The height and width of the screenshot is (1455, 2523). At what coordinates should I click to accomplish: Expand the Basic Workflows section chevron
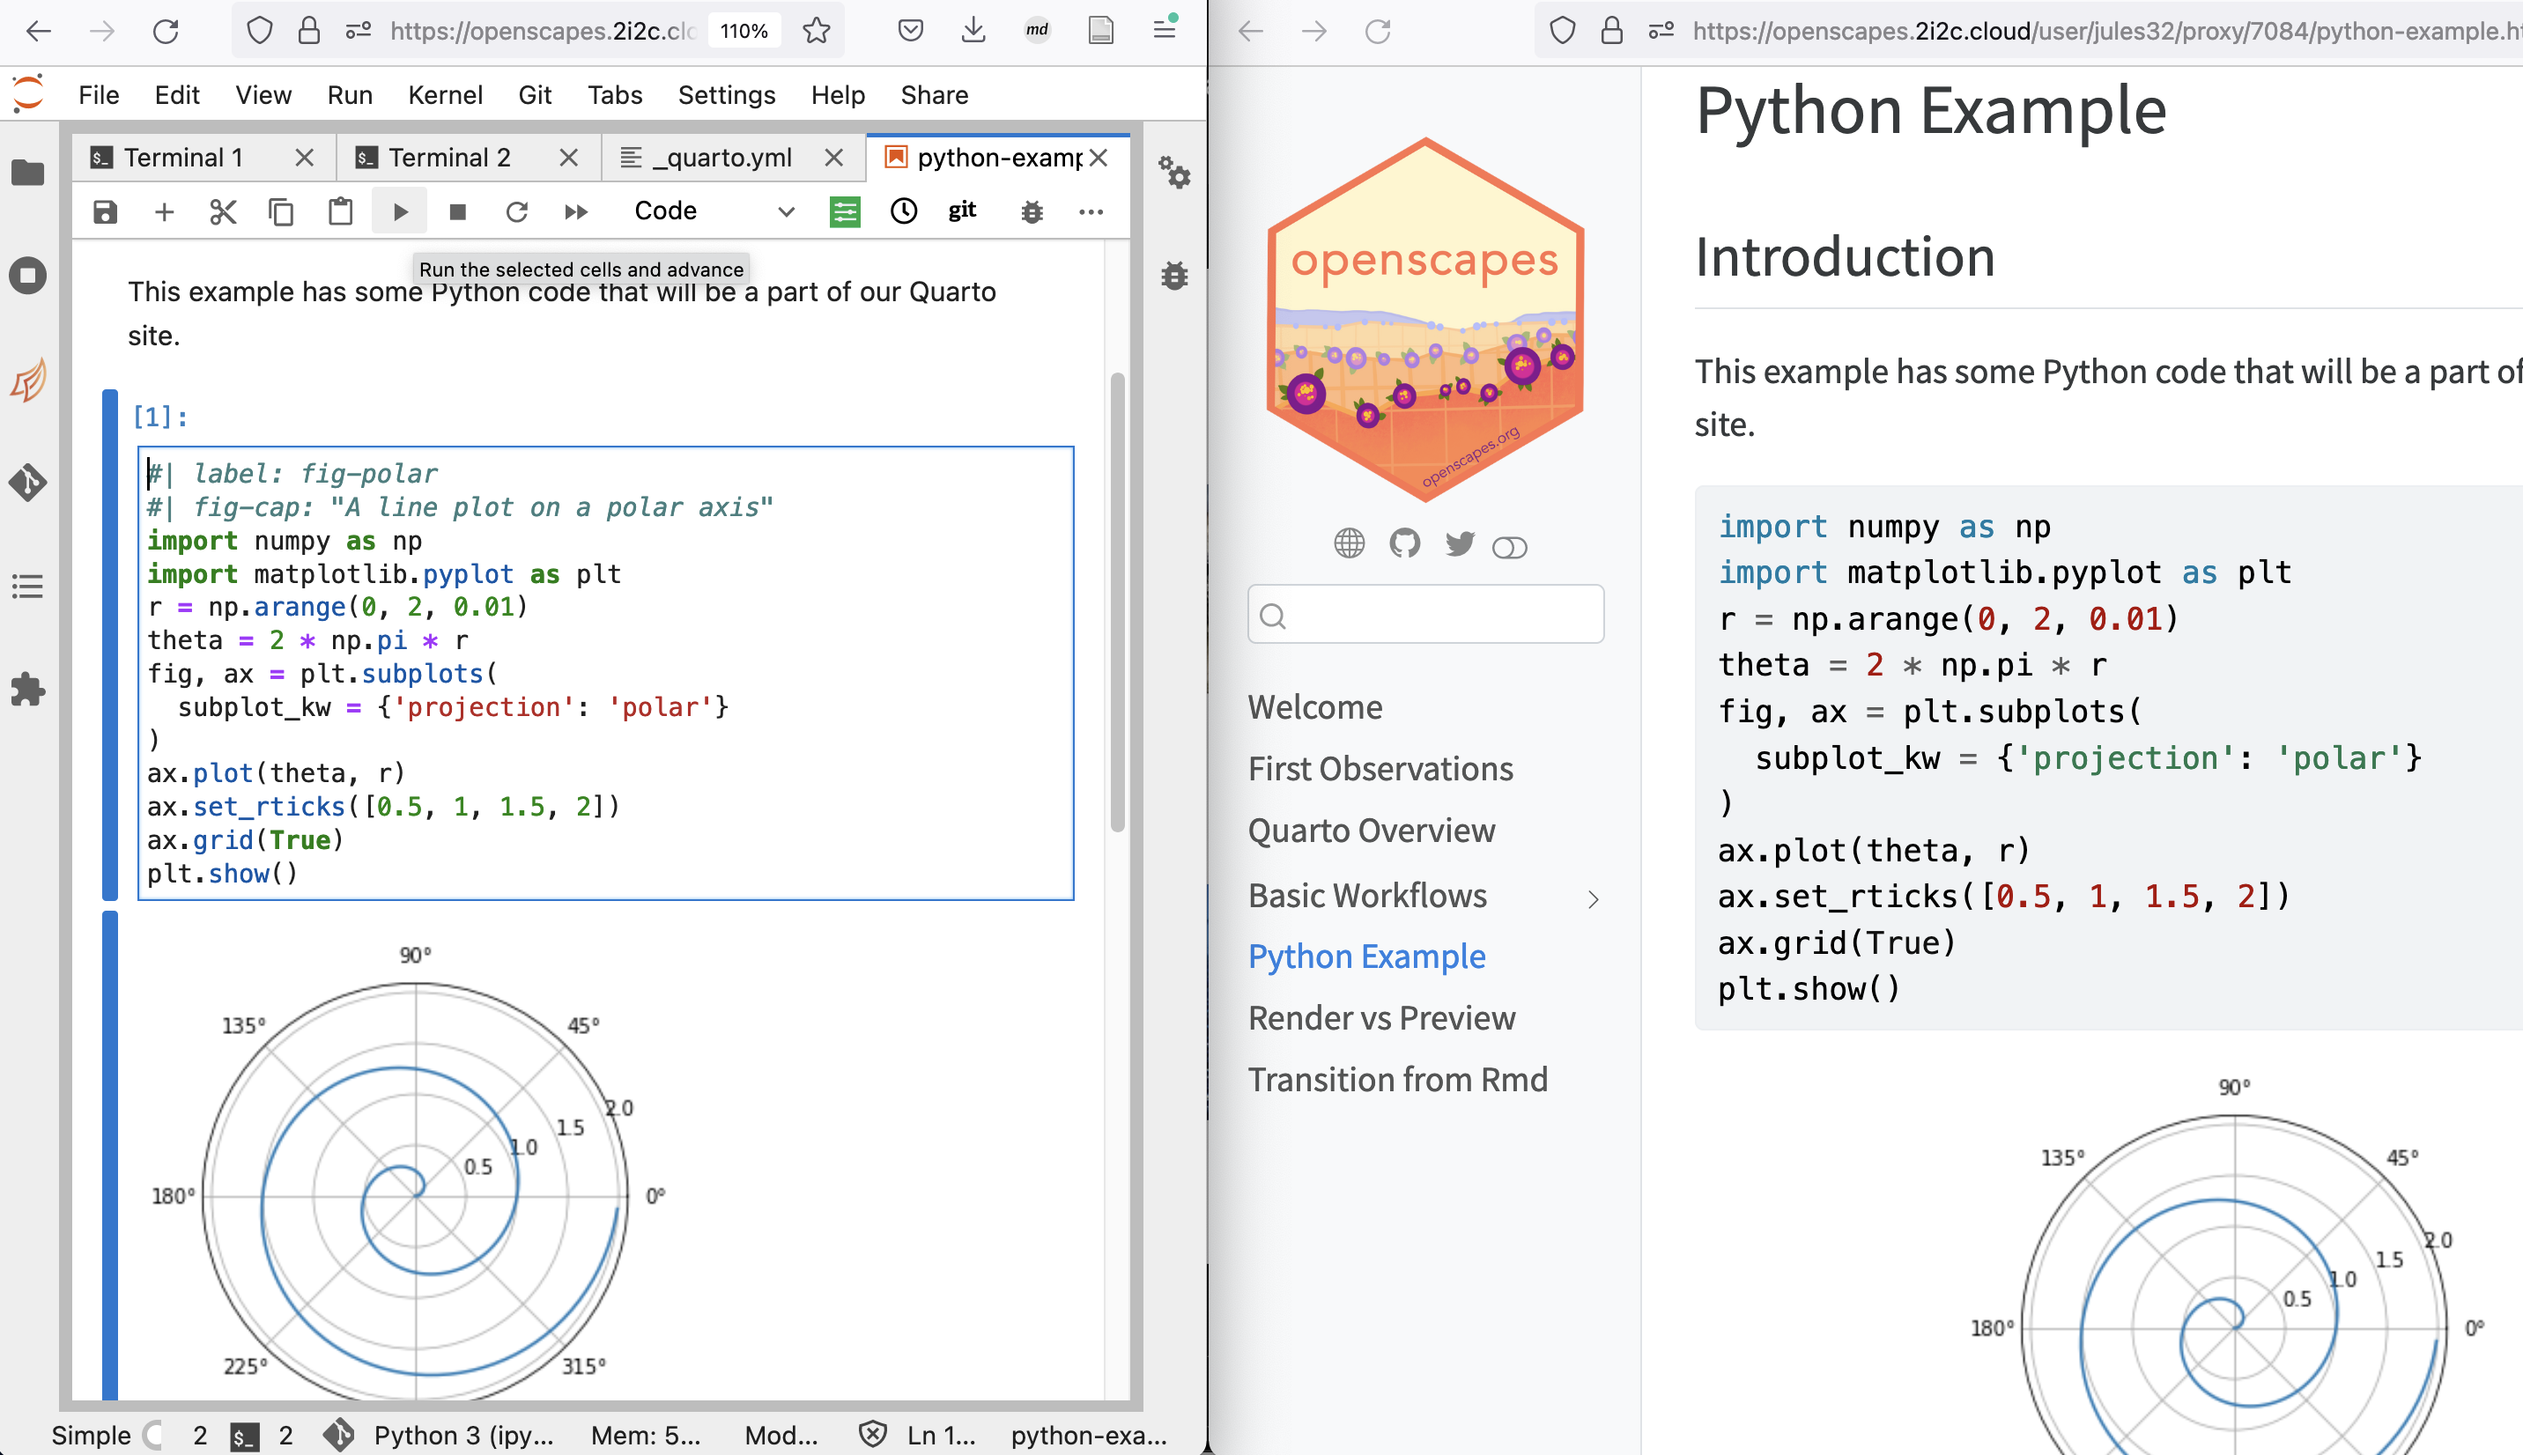pos(1593,899)
